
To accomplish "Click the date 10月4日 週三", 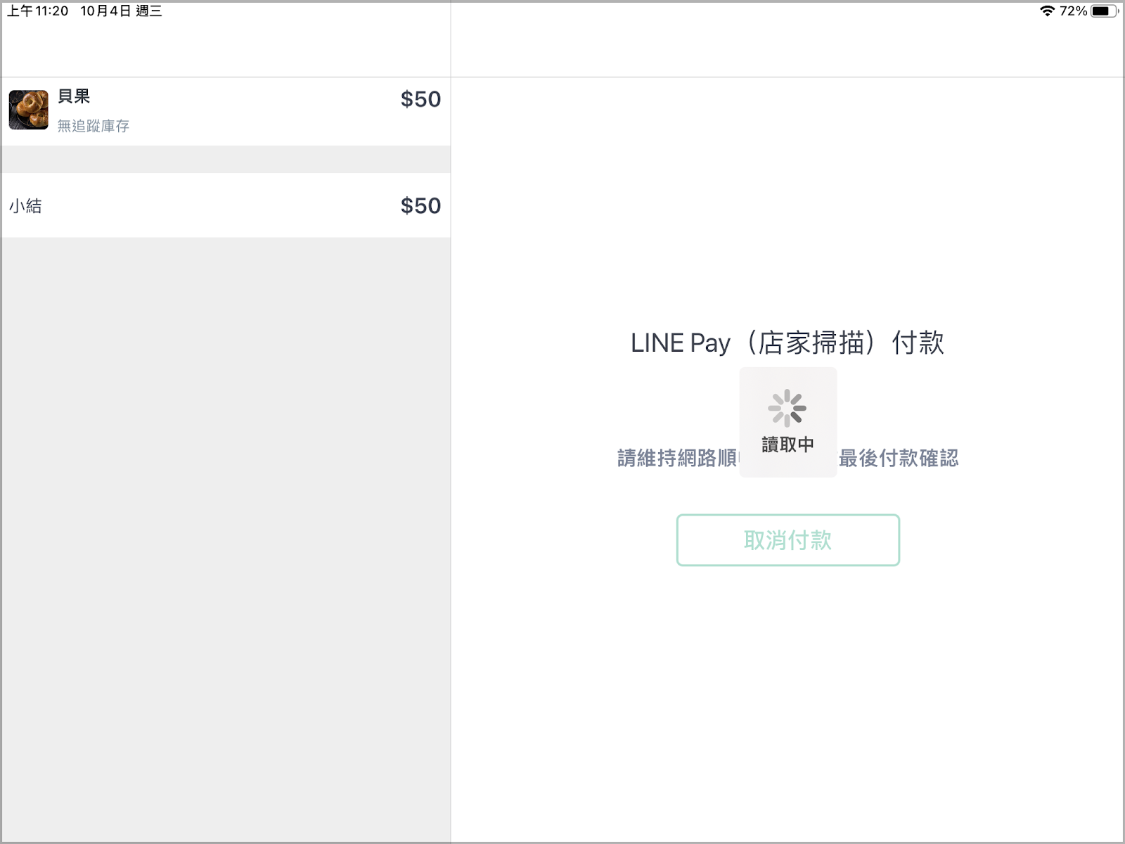I will (x=121, y=11).
